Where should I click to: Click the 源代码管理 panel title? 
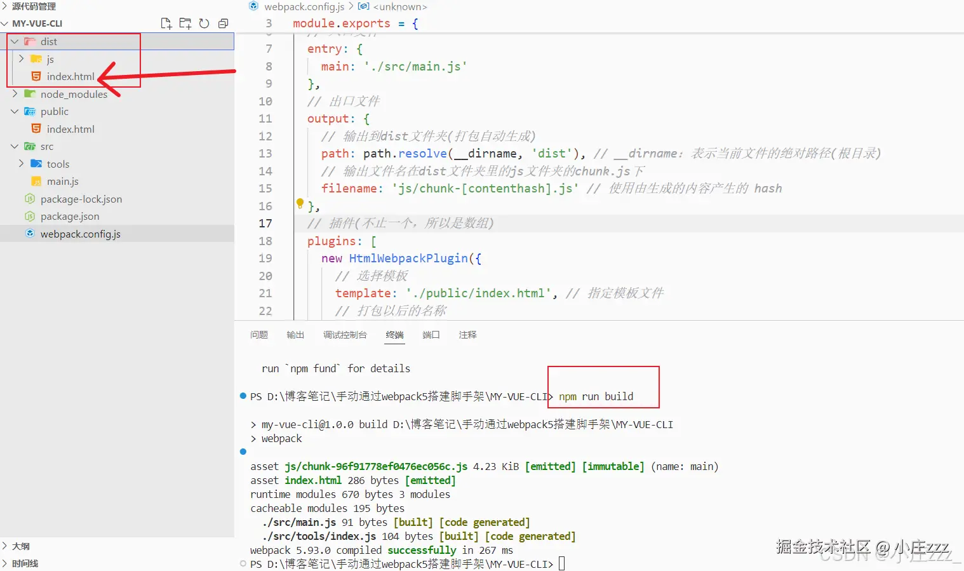click(x=34, y=6)
